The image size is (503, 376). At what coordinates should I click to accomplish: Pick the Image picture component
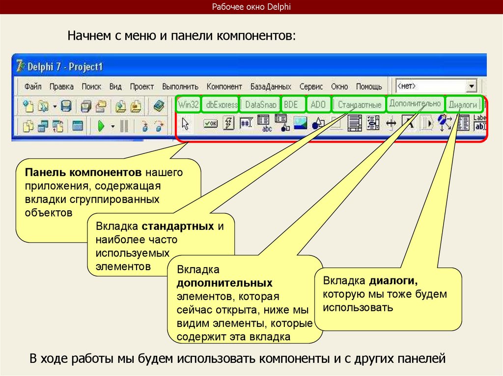click(x=300, y=124)
